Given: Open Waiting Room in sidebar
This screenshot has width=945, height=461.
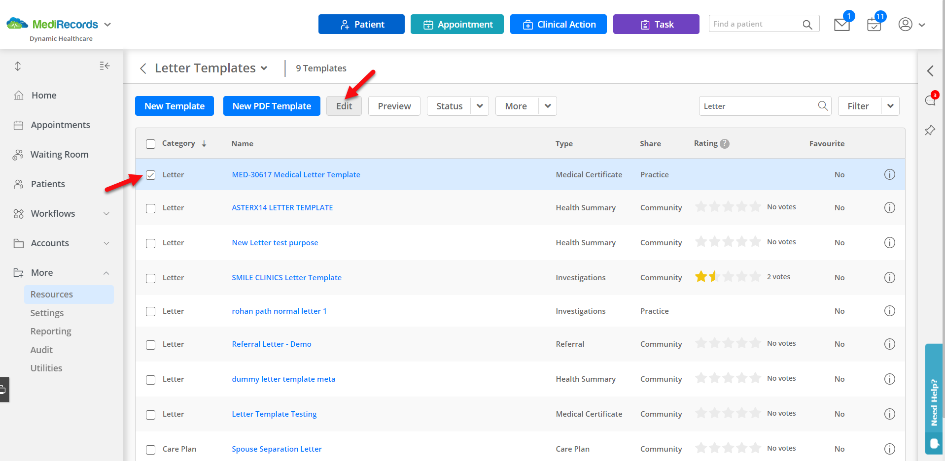Looking at the screenshot, I should 59,155.
